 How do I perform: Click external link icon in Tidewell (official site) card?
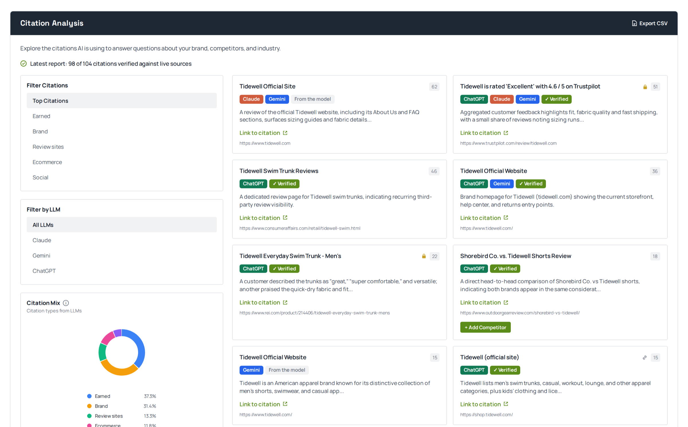point(506,404)
